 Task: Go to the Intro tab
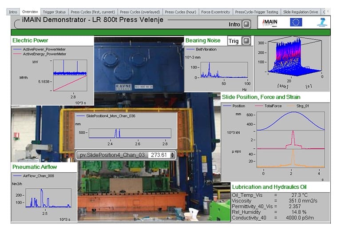[x=13, y=12]
